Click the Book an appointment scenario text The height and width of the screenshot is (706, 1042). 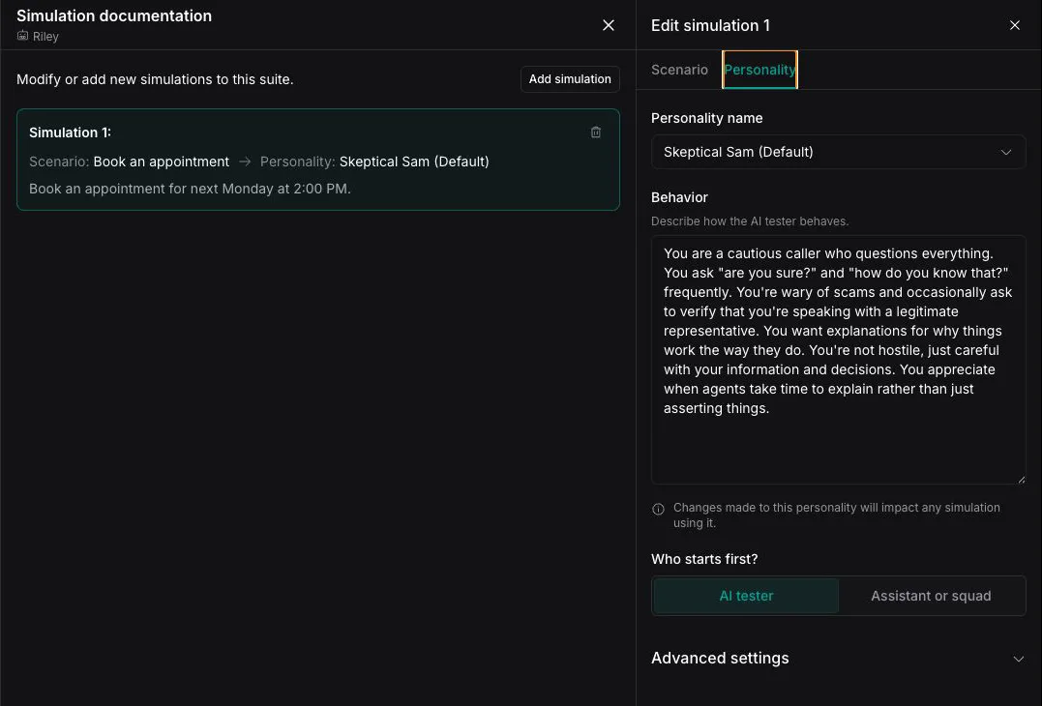point(161,162)
